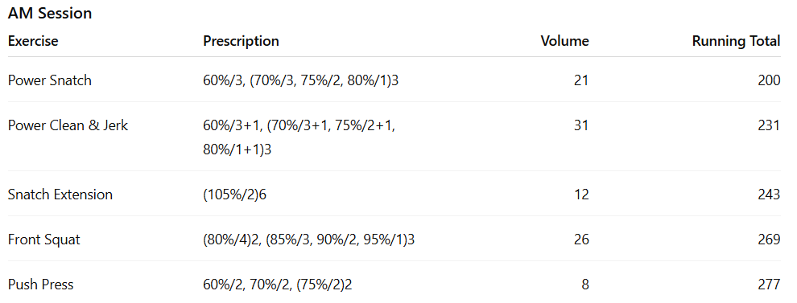The width and height of the screenshot is (797, 303).
Task: Click the Front Squat exercise name
Action: pyautogui.click(x=43, y=239)
